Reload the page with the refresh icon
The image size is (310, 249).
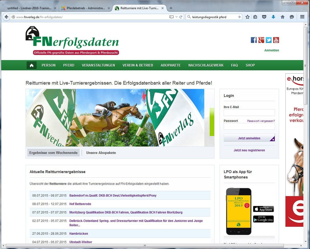181,17
